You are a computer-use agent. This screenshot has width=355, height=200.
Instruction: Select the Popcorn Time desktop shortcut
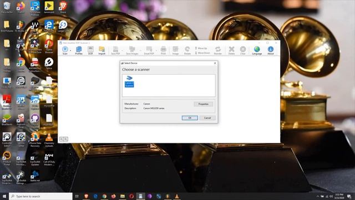(x=21, y=121)
